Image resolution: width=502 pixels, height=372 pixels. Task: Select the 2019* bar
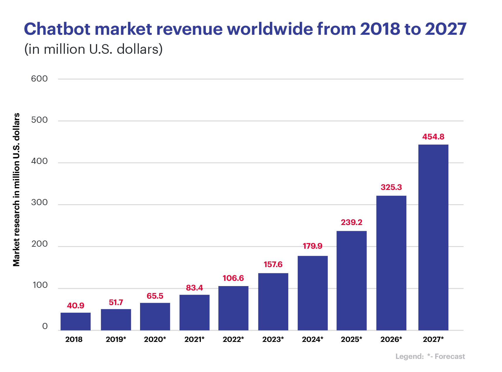116,320
